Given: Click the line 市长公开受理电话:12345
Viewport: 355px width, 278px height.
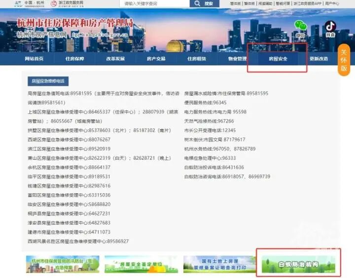Looking at the screenshot, I should pyautogui.click(x=210, y=131).
